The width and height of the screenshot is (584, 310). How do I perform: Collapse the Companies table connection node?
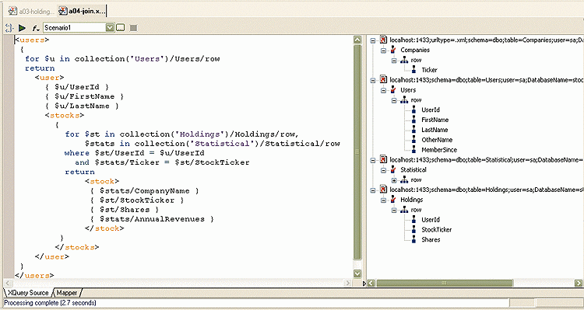373,40
